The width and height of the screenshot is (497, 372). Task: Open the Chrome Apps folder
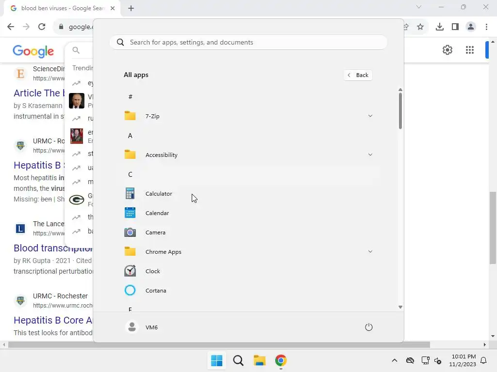[249, 252]
